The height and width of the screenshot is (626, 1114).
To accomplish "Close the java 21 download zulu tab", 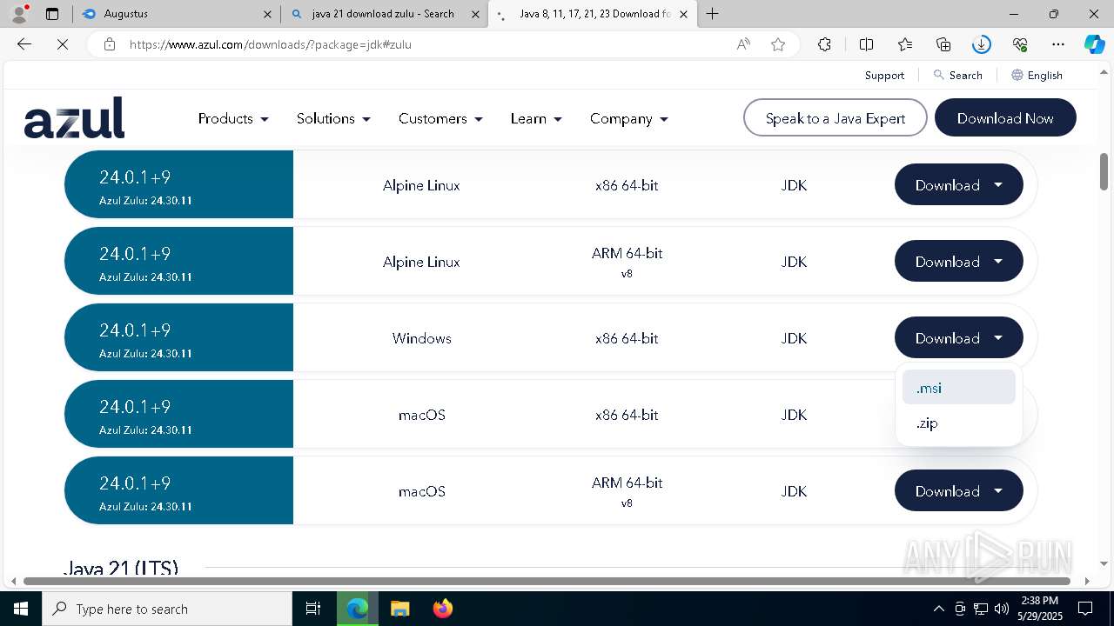I will (475, 14).
